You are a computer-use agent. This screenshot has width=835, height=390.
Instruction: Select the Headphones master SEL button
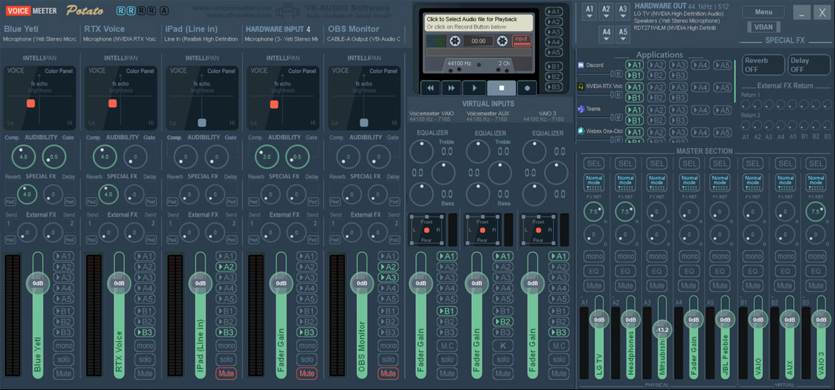click(625, 163)
